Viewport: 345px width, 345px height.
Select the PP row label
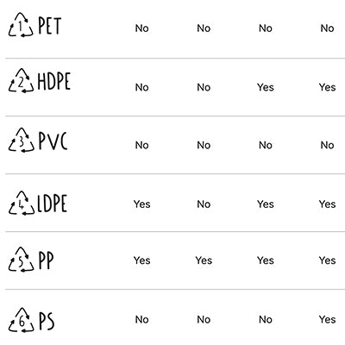pos(46,260)
